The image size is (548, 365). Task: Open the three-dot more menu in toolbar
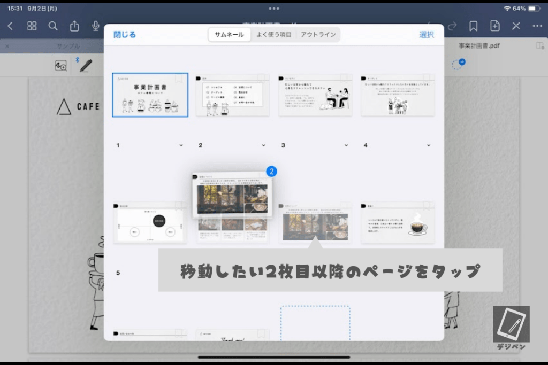[x=537, y=26]
